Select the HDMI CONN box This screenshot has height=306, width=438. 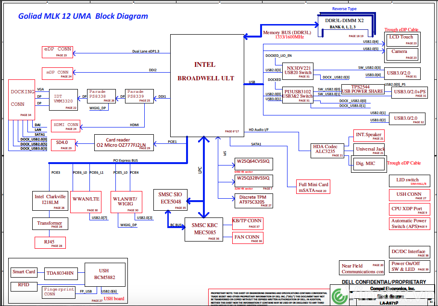pyautogui.click(x=66, y=126)
